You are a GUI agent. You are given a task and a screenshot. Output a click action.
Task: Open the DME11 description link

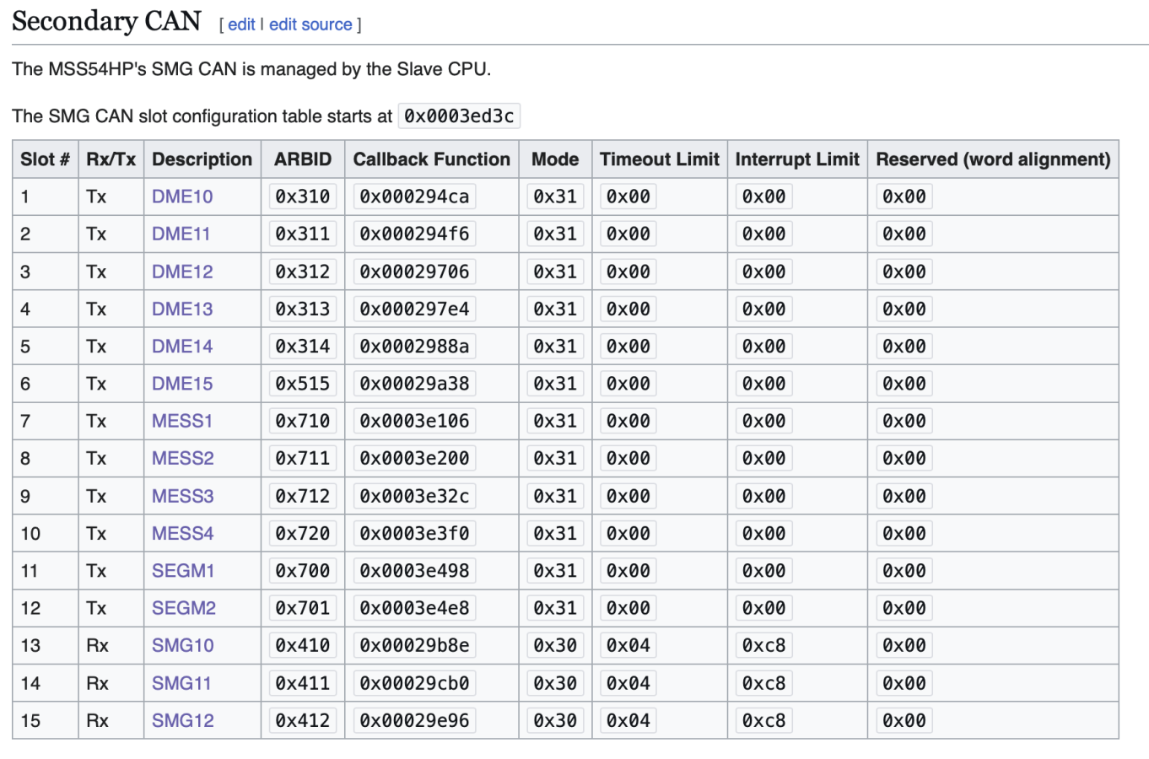181,234
